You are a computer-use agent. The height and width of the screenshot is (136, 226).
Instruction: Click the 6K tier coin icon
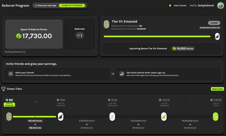click(7, 100)
